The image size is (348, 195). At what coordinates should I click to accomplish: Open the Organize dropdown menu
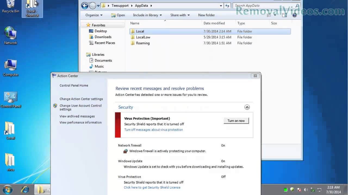[x=94, y=15]
